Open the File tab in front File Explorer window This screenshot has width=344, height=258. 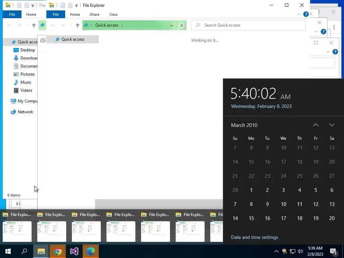[x=56, y=14]
